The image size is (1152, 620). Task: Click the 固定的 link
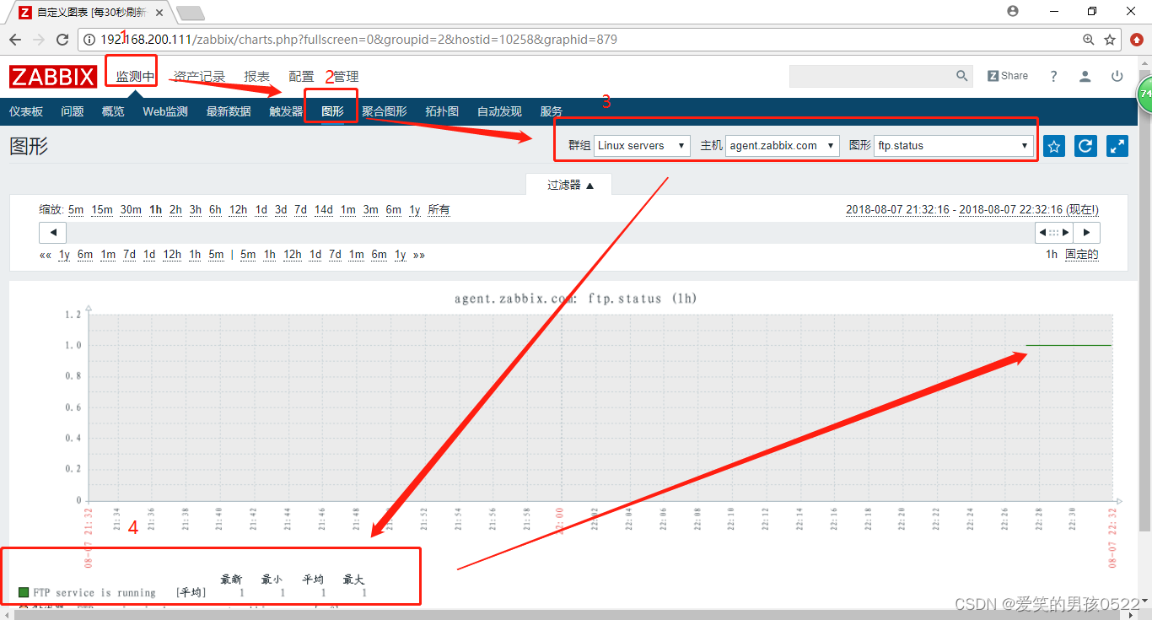click(1082, 254)
